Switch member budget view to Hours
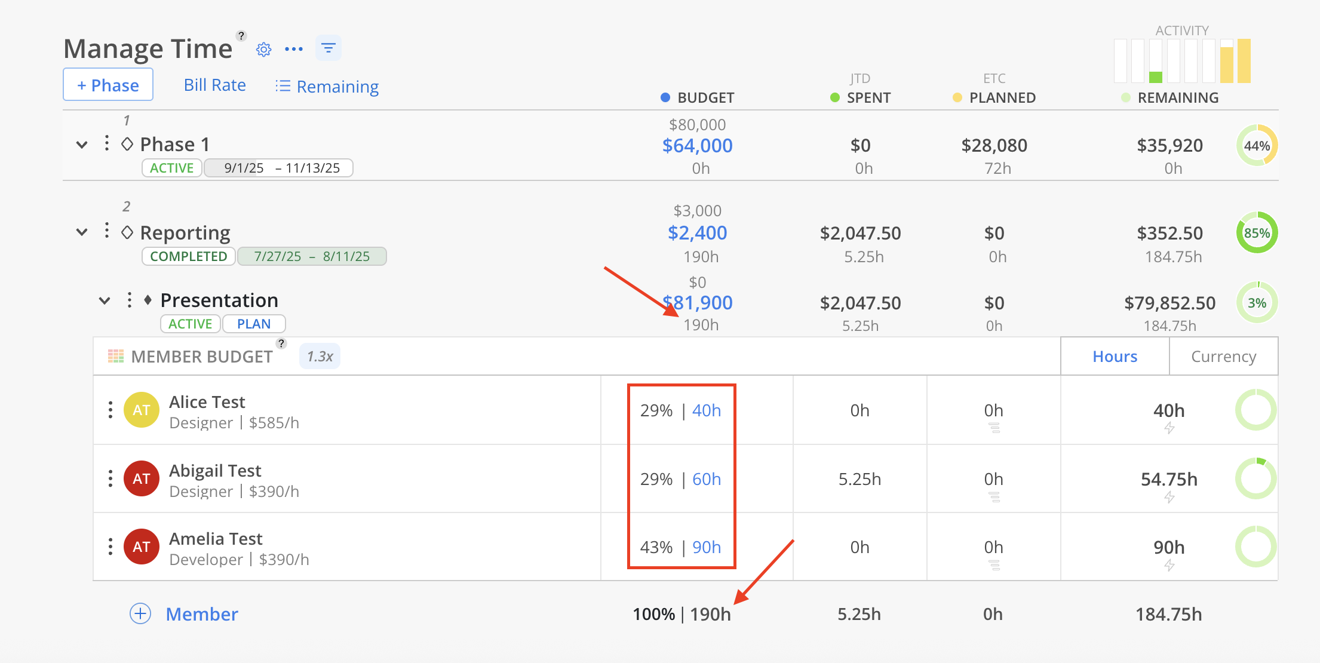This screenshot has width=1320, height=663. click(1115, 357)
